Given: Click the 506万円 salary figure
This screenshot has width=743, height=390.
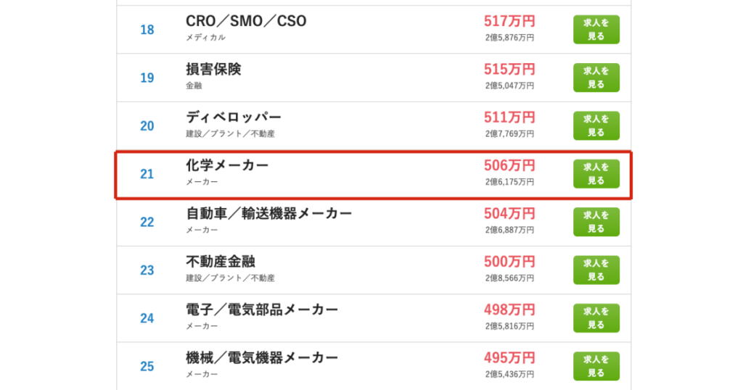Looking at the screenshot, I should [x=509, y=165].
